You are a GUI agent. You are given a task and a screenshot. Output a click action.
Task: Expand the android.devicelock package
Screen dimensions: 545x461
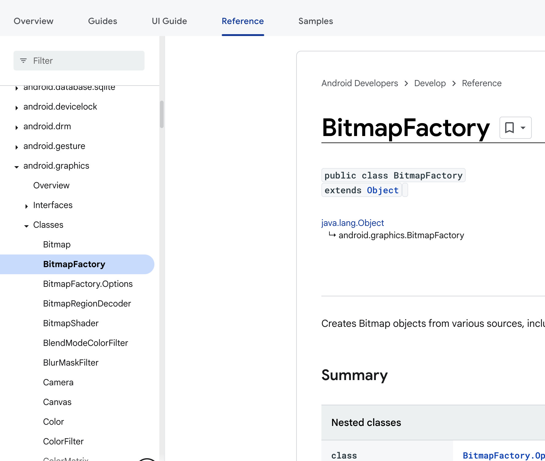pos(17,107)
